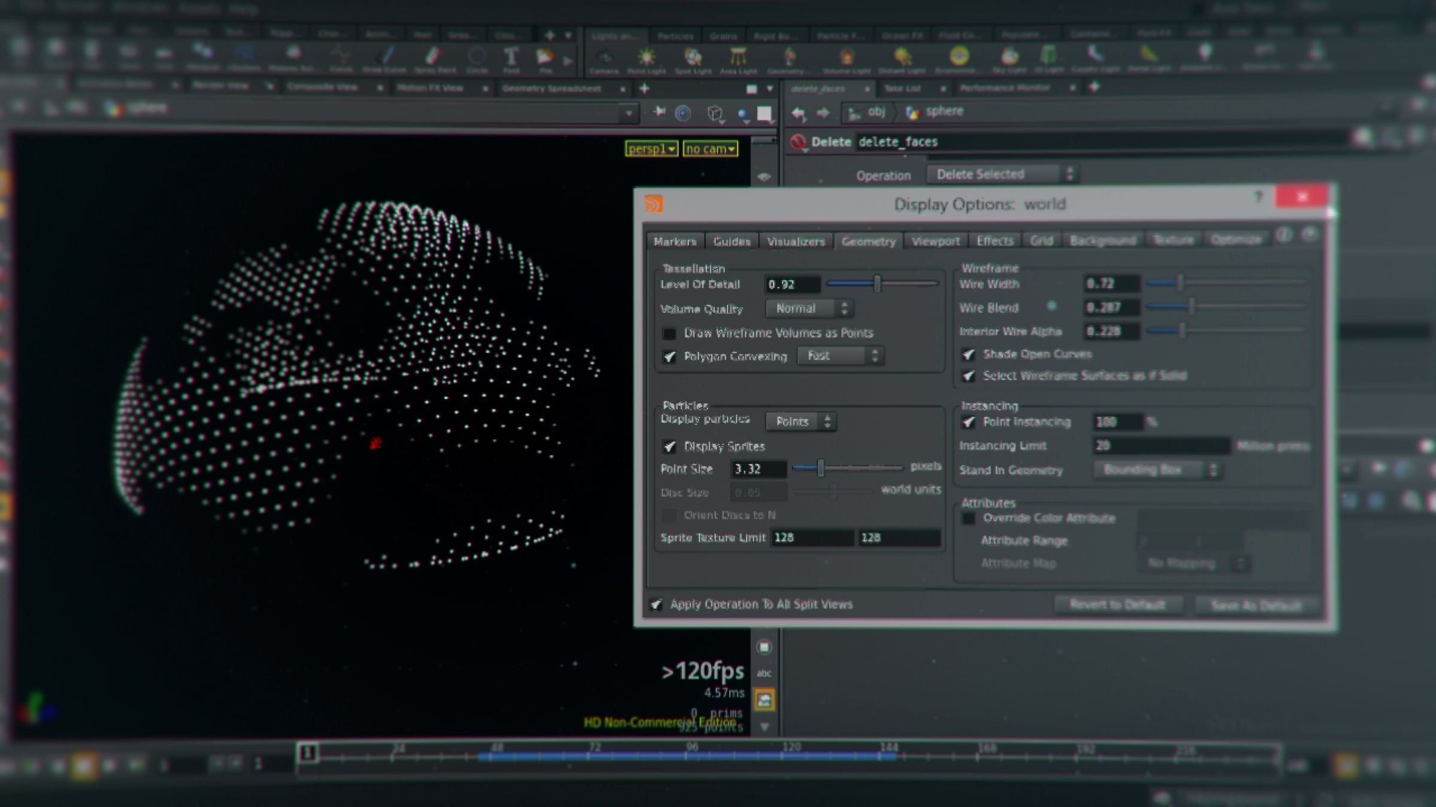The width and height of the screenshot is (1436, 807).
Task: Toggle Select Wireframe Surfaces as if Solid
Action: coord(969,376)
